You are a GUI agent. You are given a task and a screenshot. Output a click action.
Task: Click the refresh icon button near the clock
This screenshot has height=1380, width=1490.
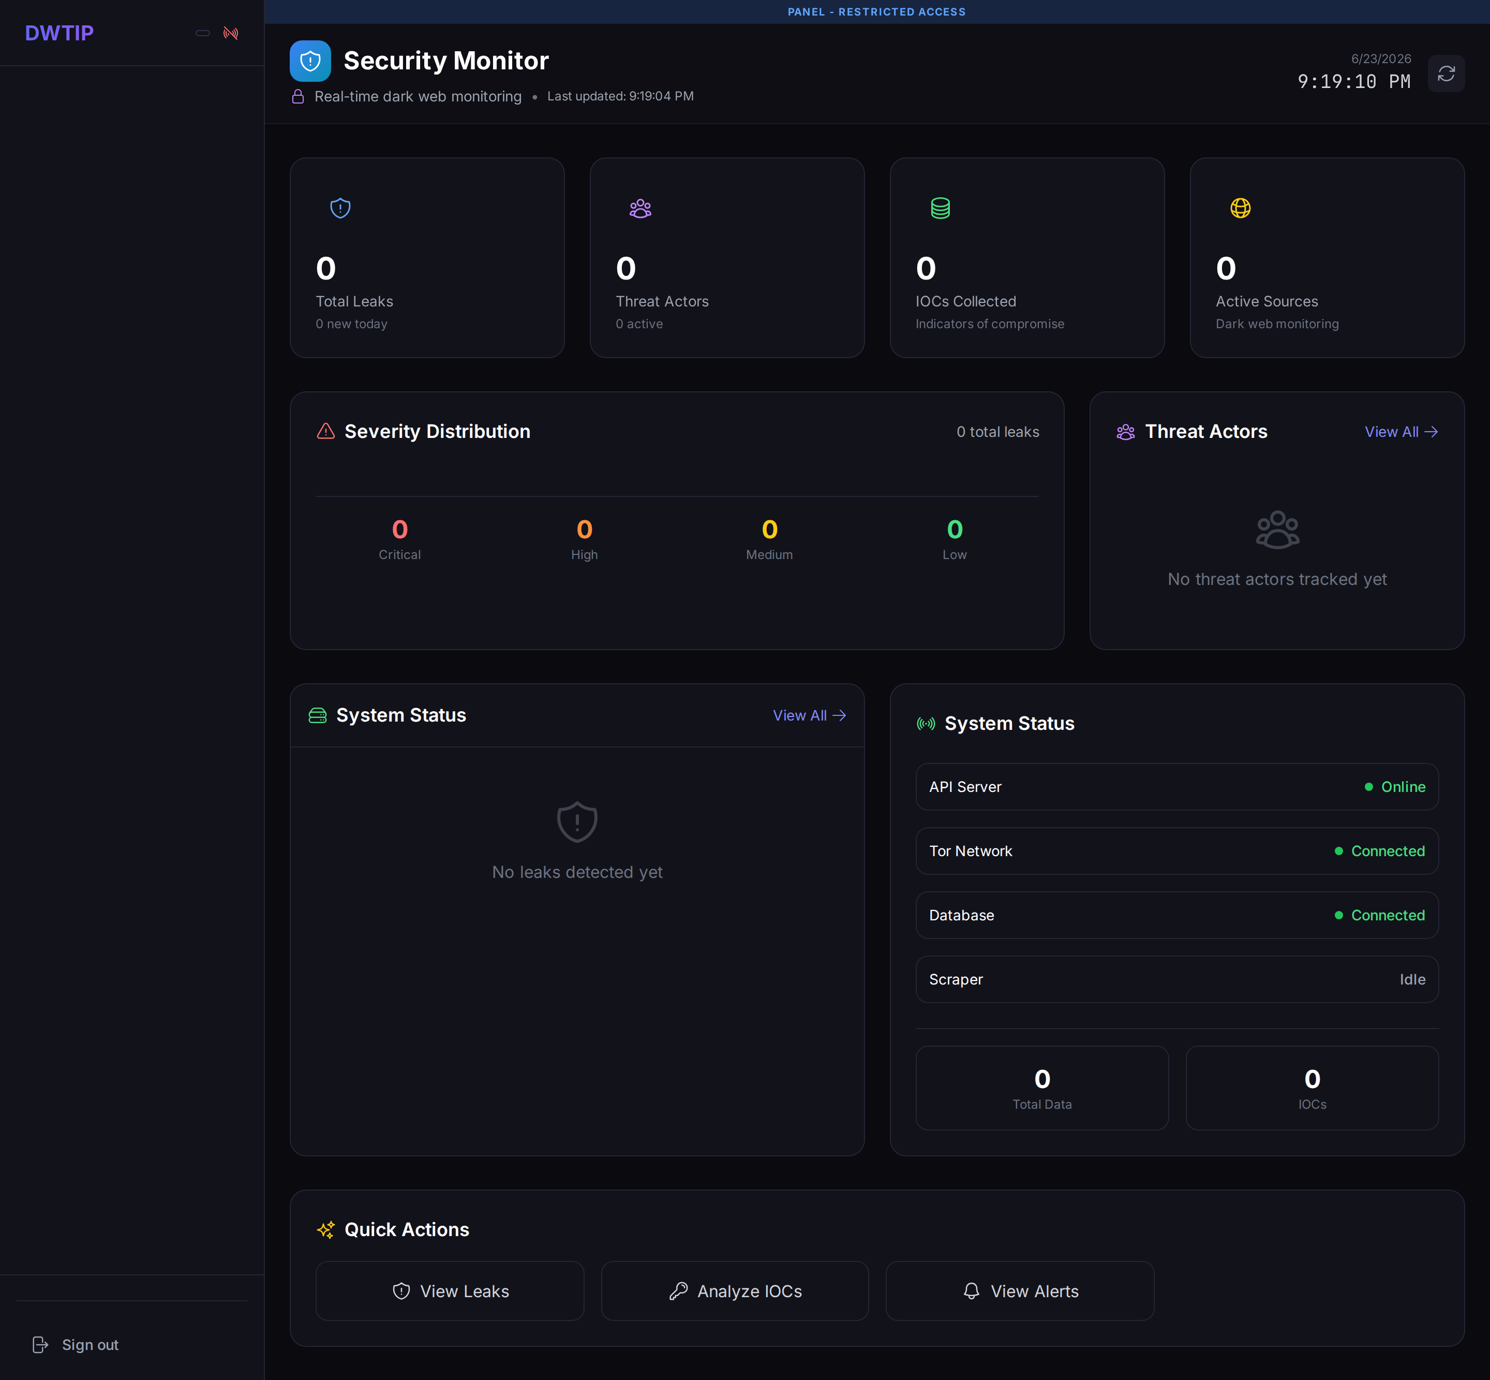coord(1446,73)
